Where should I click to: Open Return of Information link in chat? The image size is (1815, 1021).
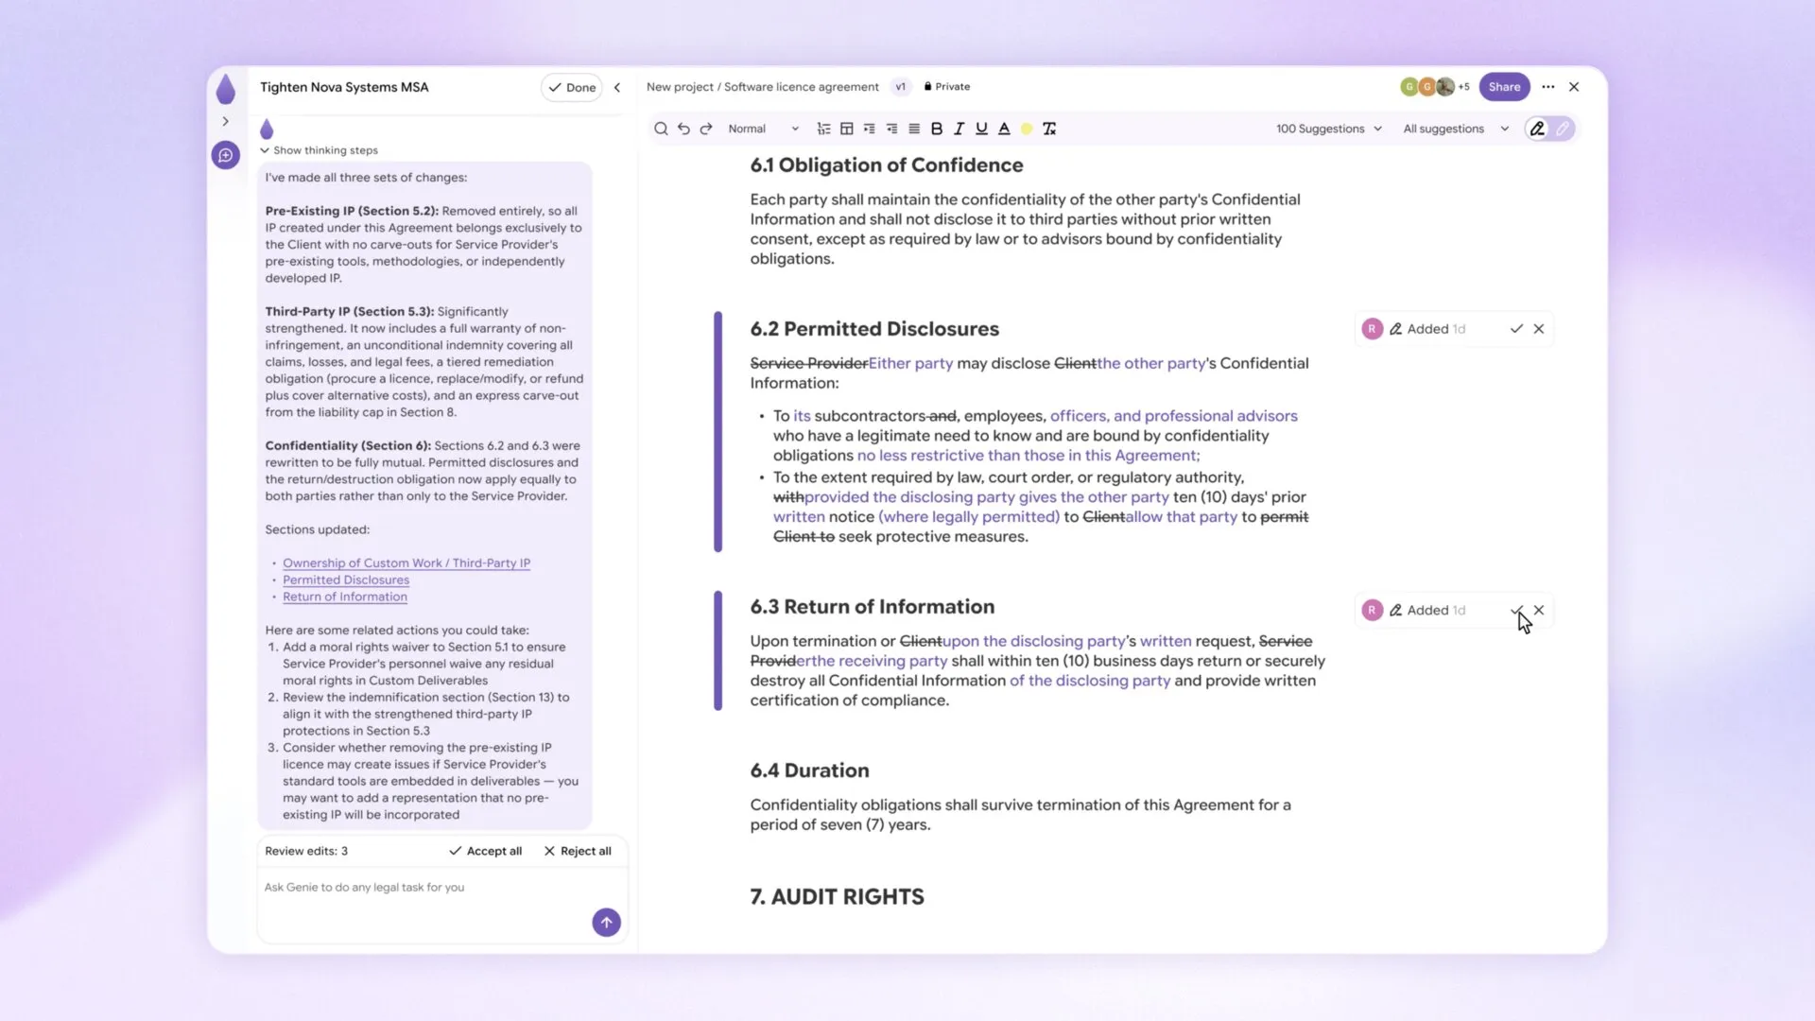[x=345, y=597]
